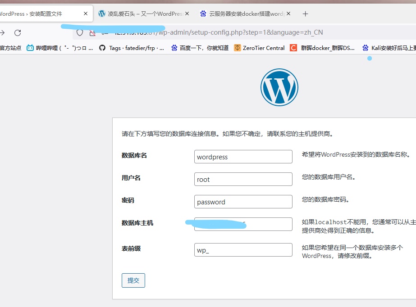Close the 云服务器安装docker tab
Screen dimensions: 416x307
coord(288,14)
